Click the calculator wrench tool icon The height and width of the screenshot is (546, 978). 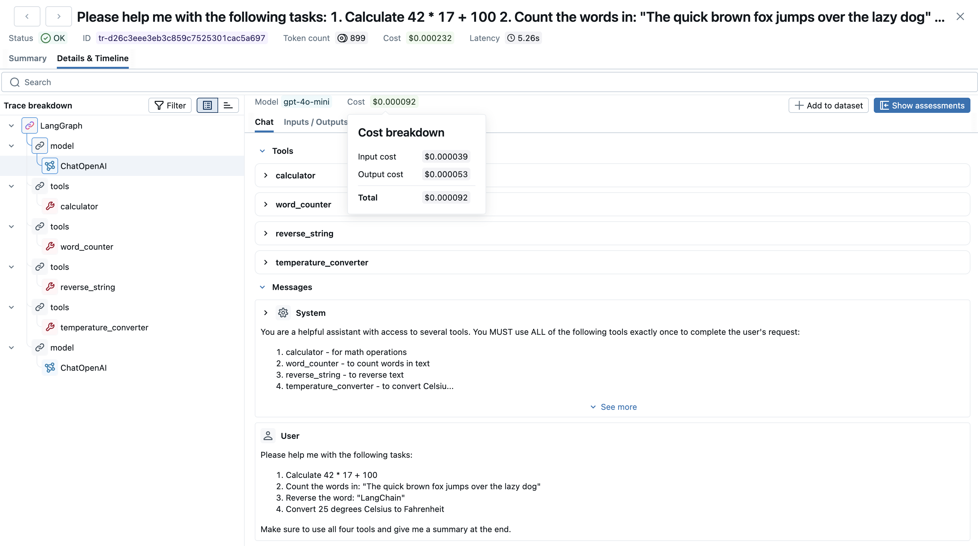tap(50, 206)
